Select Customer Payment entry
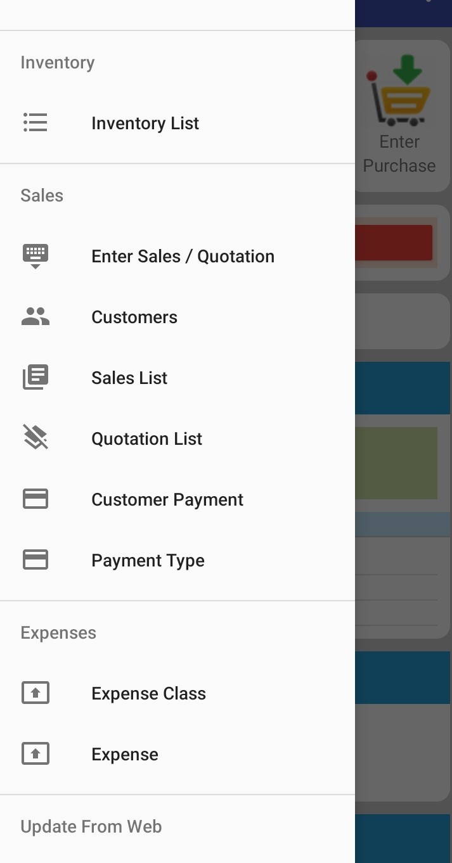452x863 pixels. [178, 499]
